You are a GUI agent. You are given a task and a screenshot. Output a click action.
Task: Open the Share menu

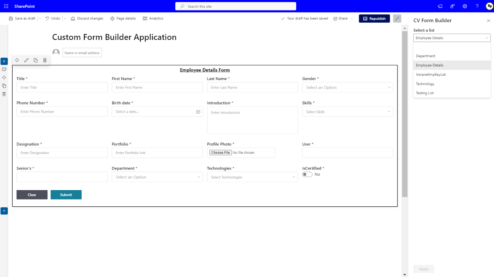(x=343, y=18)
